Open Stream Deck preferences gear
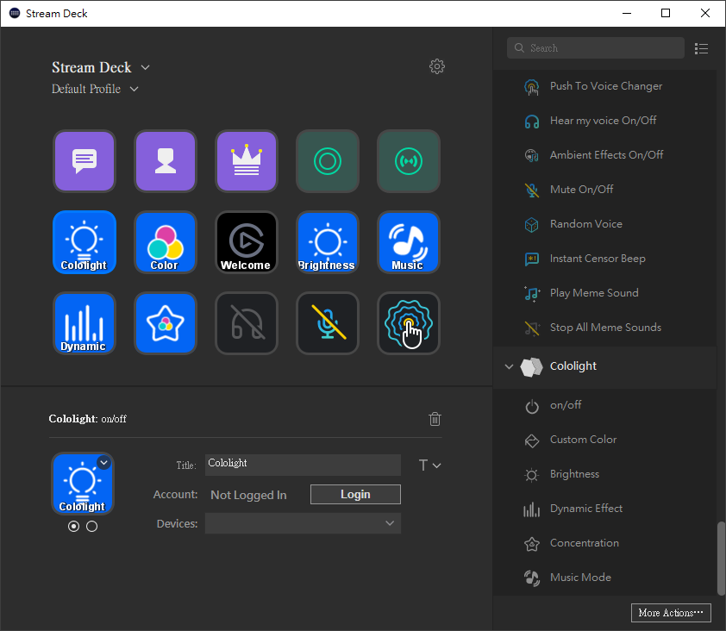 tap(436, 66)
